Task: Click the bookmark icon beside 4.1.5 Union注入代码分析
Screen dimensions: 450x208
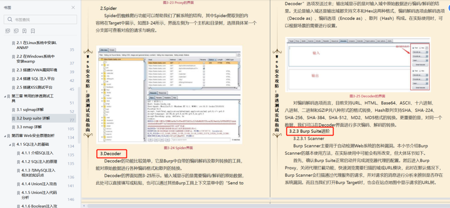Action: pyautogui.click(x=18, y=193)
